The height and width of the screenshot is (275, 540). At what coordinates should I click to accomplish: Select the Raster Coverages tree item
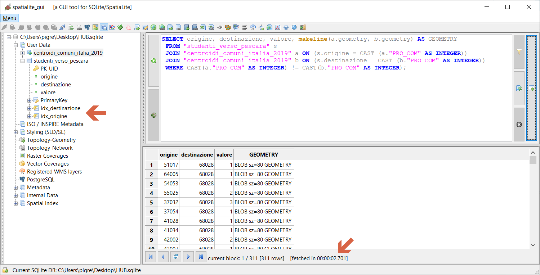[x=47, y=156]
